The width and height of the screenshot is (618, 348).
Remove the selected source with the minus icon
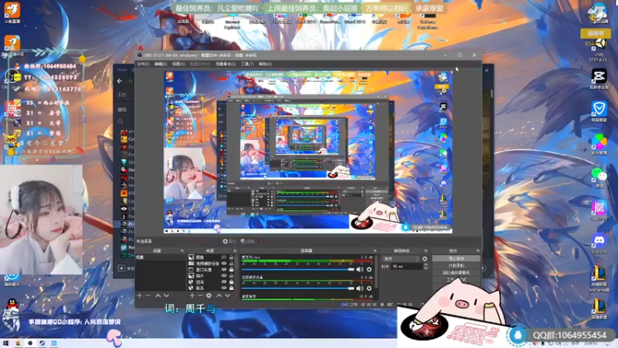pos(200,295)
